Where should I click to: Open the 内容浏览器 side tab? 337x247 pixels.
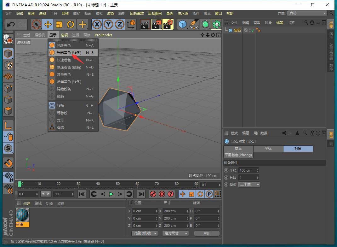click(x=331, y=51)
